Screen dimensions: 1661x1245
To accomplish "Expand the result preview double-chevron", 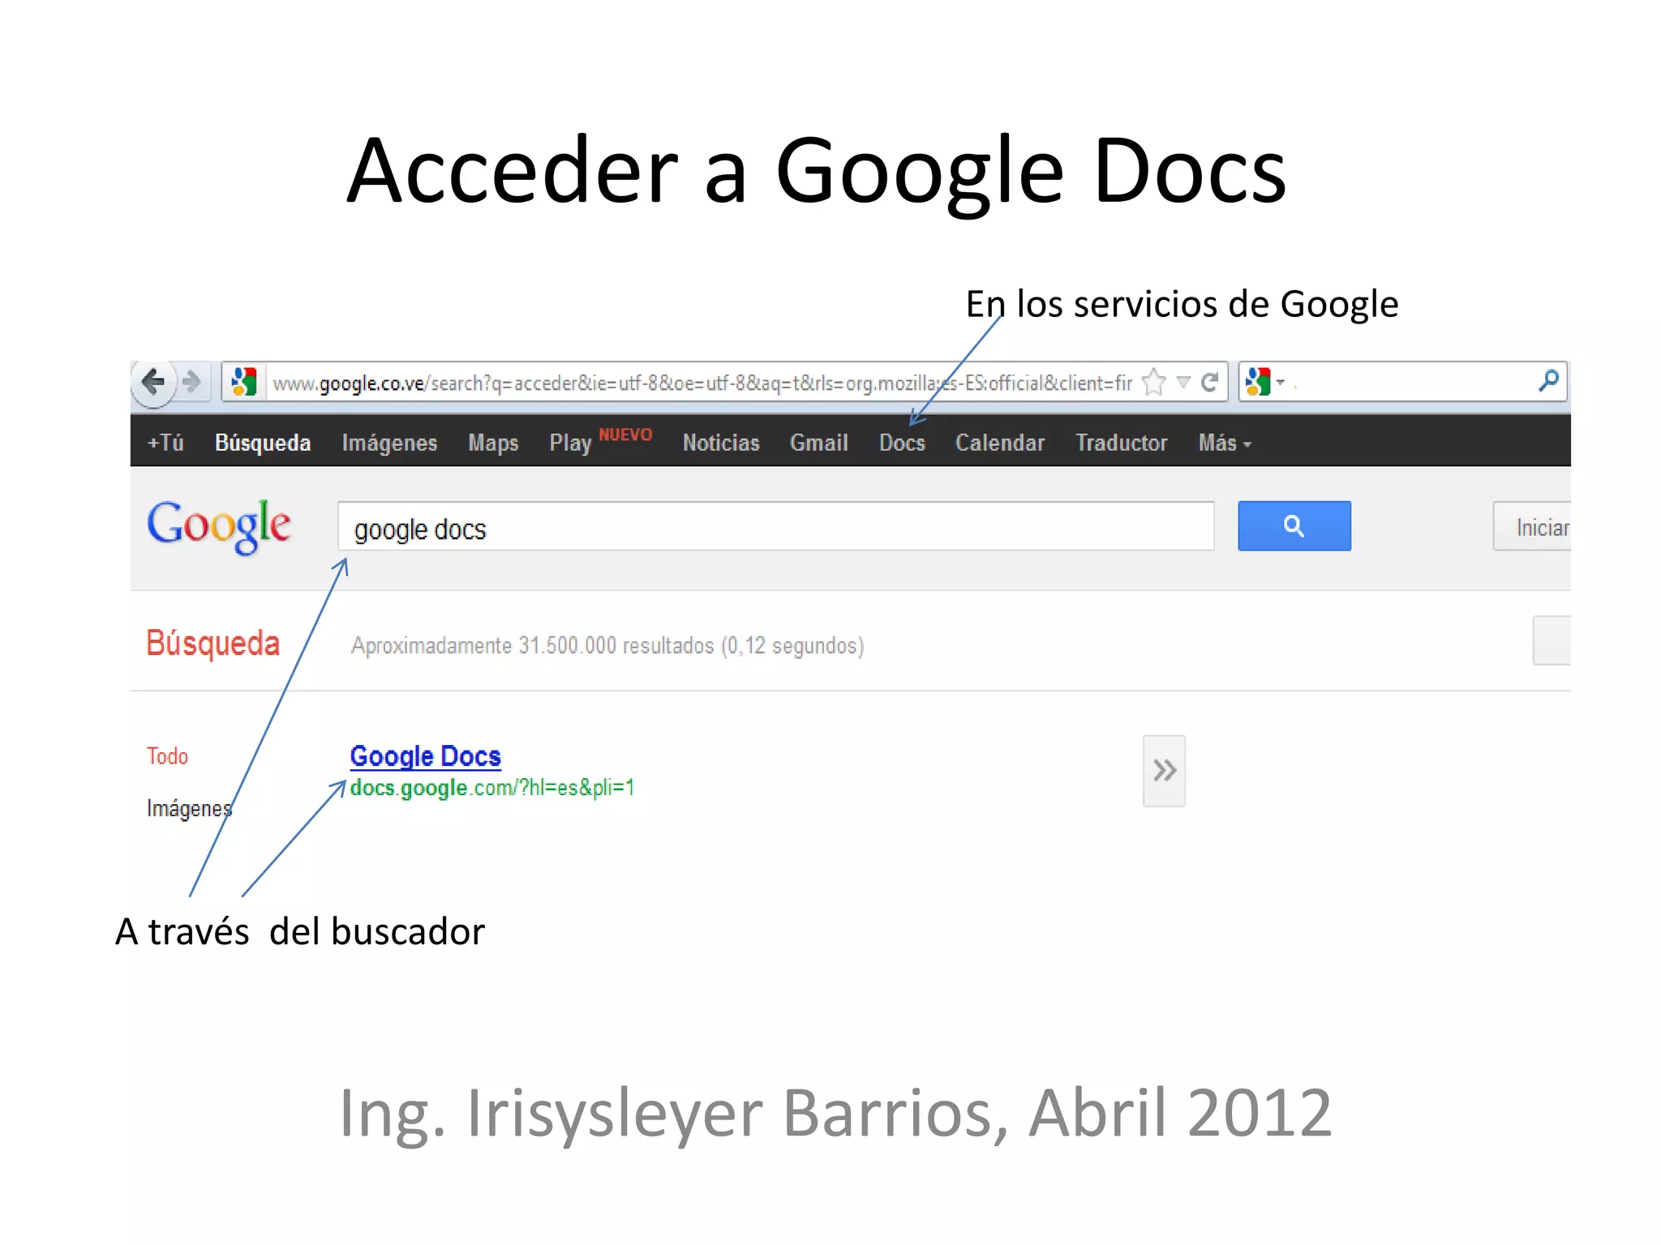I will coord(1164,770).
